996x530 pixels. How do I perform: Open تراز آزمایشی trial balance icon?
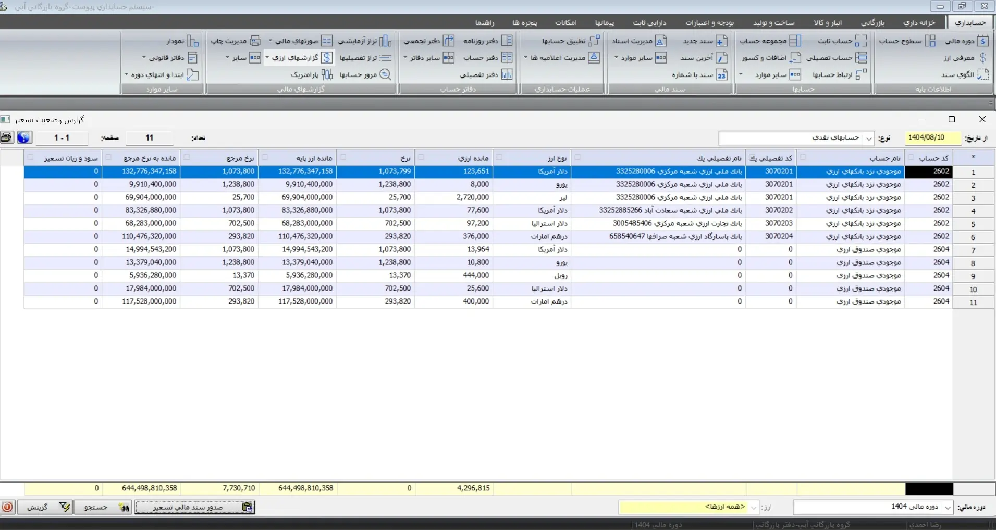(385, 41)
